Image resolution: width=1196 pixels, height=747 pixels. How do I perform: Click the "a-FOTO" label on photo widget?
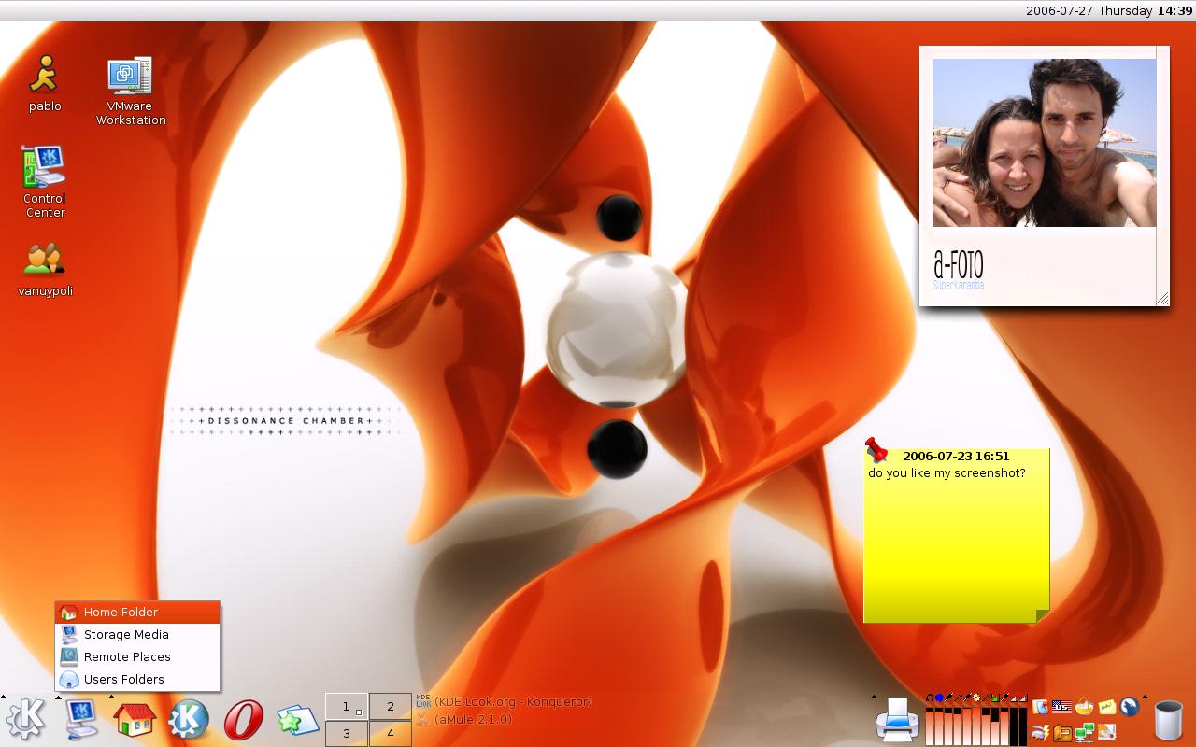coord(958,263)
